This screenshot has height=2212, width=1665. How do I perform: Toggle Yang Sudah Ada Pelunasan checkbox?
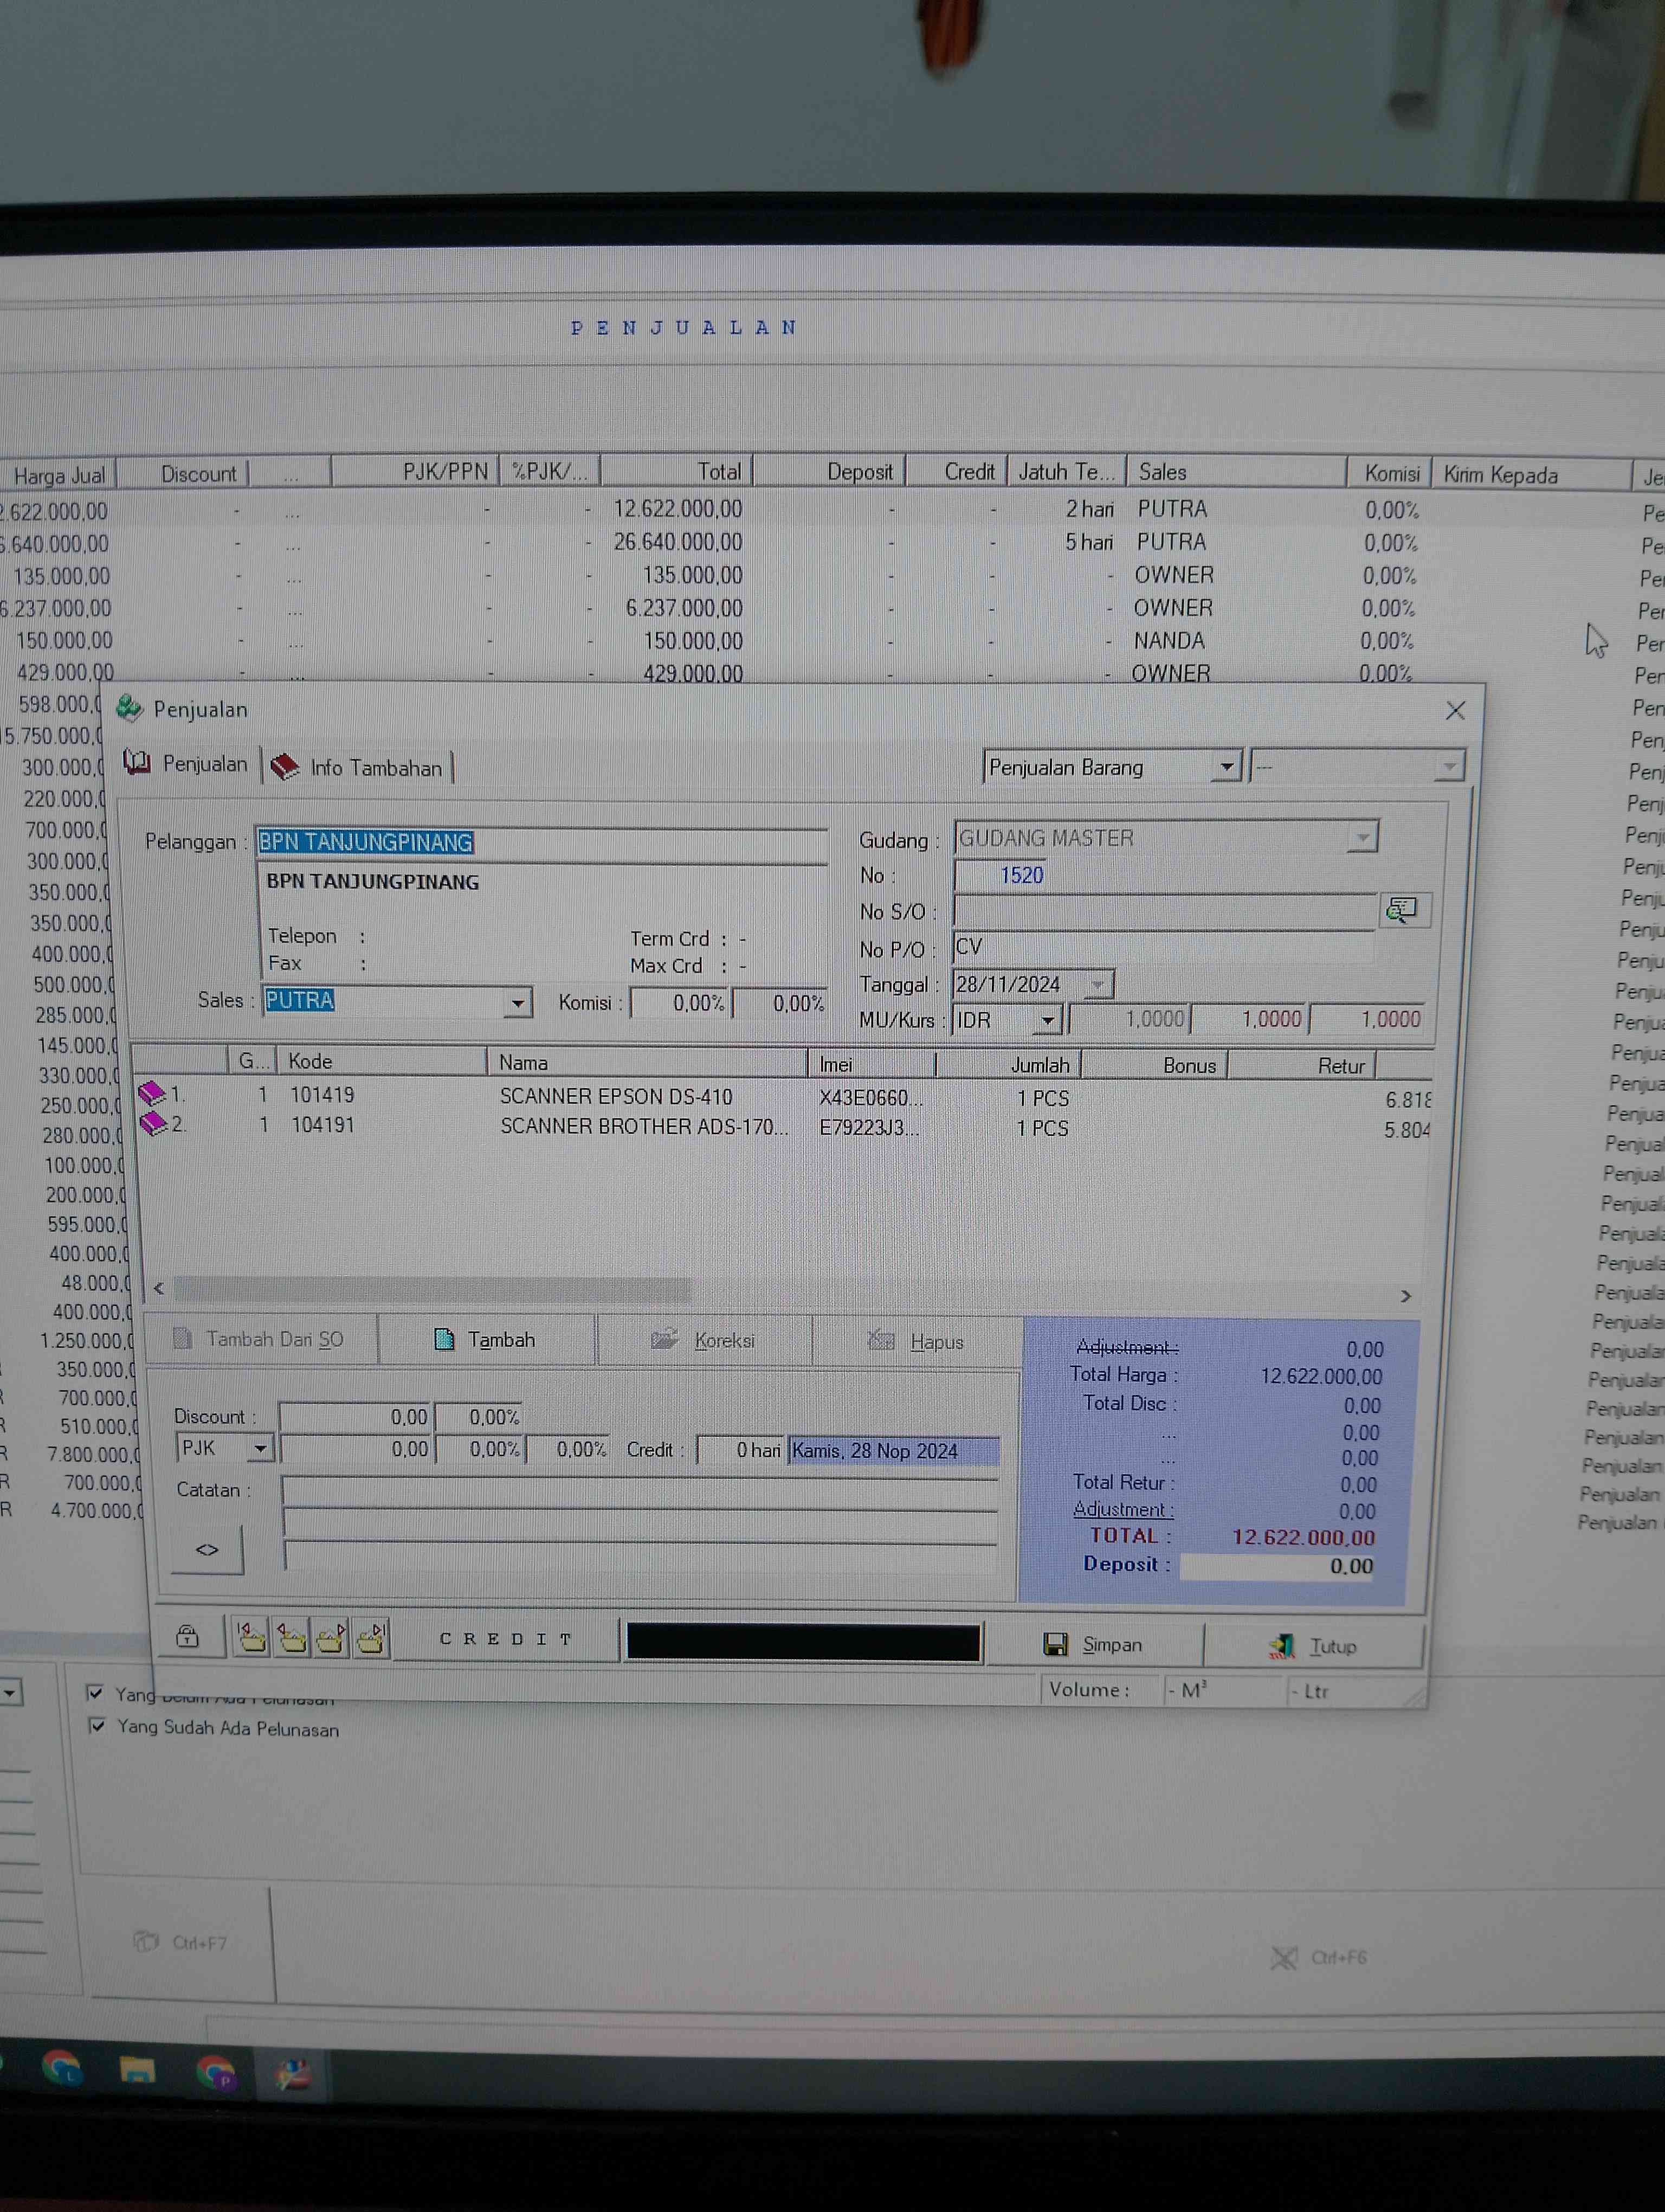point(97,1725)
